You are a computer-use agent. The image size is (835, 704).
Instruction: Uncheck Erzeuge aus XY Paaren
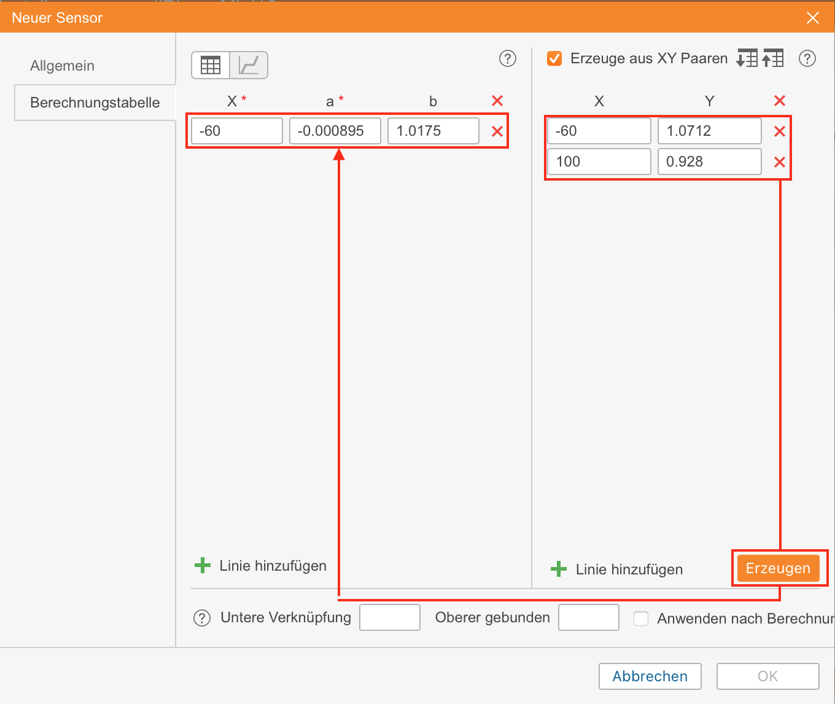(554, 58)
